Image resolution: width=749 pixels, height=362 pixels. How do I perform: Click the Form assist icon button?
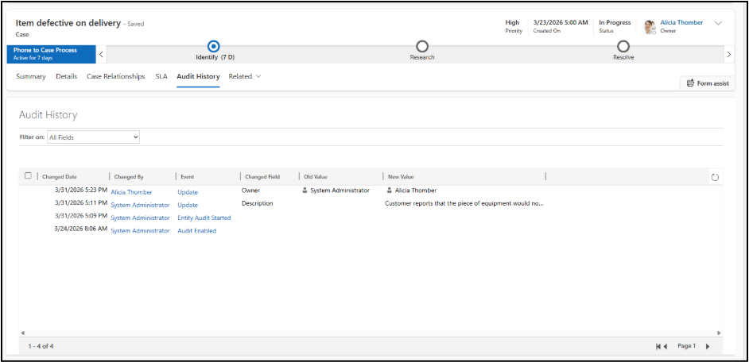pos(708,83)
